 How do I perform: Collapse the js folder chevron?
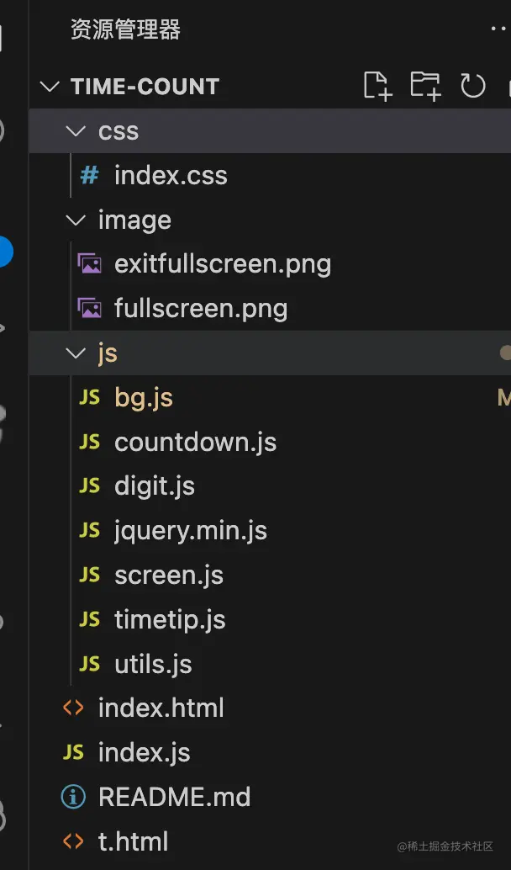coord(77,353)
